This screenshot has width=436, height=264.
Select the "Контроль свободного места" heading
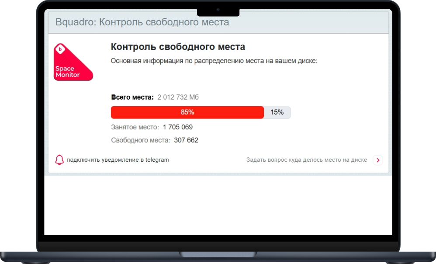[178, 47]
